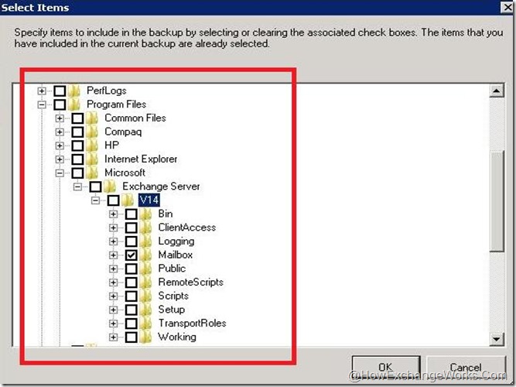
Task: Select the RemoteScripts label
Action: 191,283
